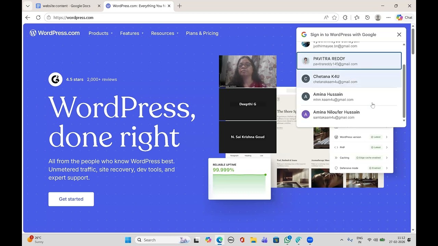The width and height of the screenshot is (438, 246).
Task: Expand the Defensive mode row chevron
Action: [387, 168]
